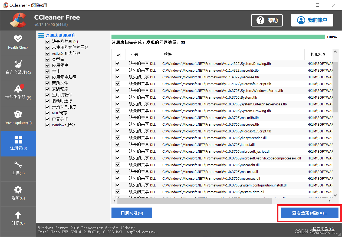Image resolution: width=342 pixels, height=237 pixels.
Task: Toggle the 声音事件 checkbox
Action: click(x=47, y=119)
